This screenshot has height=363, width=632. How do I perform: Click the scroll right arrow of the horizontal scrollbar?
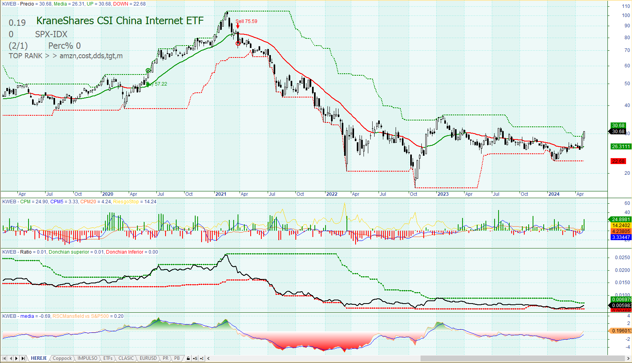tap(628, 358)
